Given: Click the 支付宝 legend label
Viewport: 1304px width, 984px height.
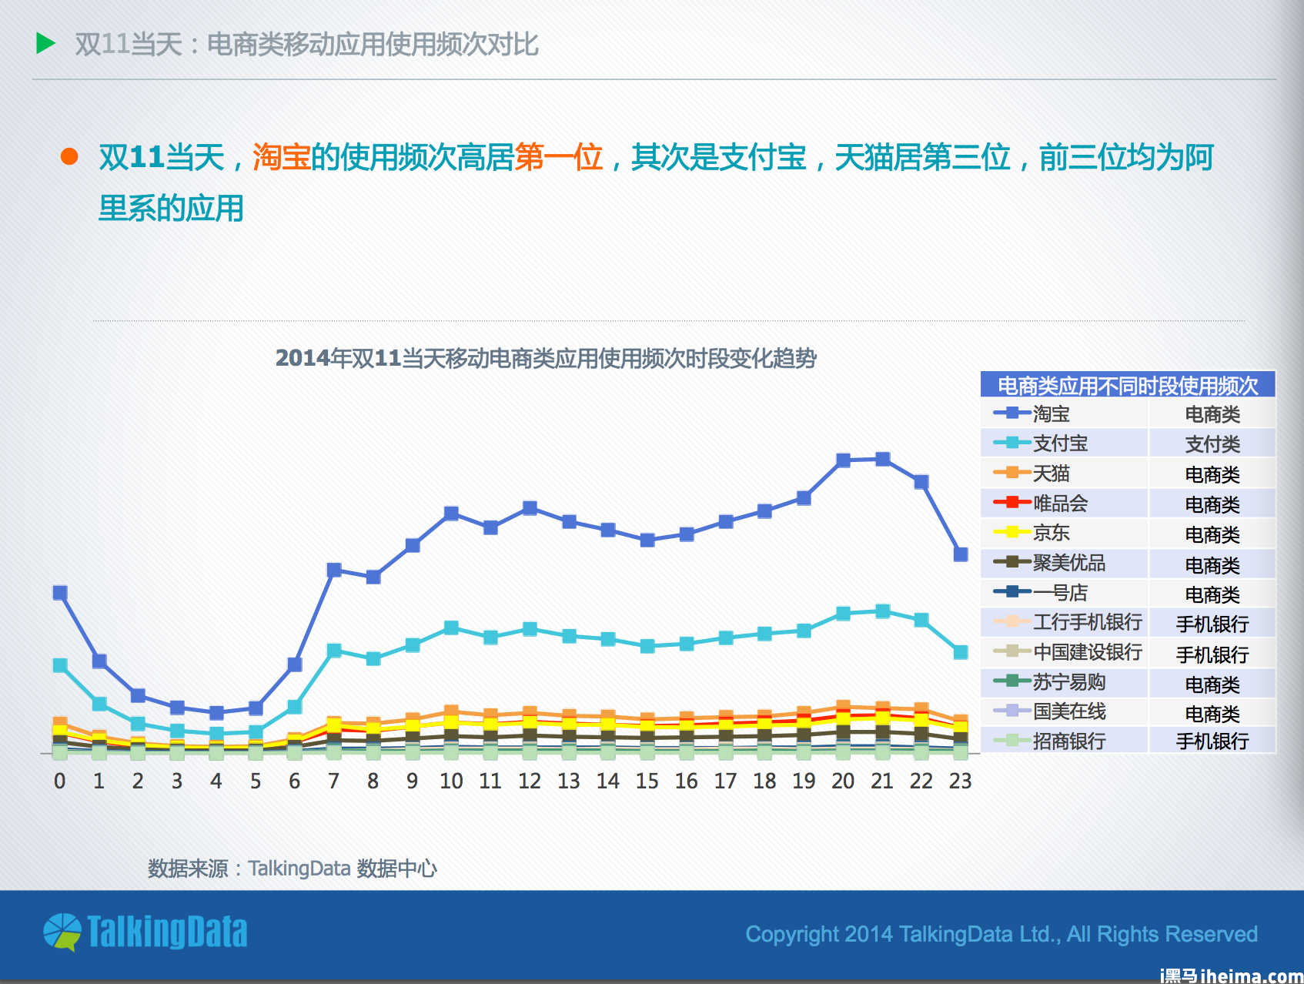Looking at the screenshot, I should 1060,443.
